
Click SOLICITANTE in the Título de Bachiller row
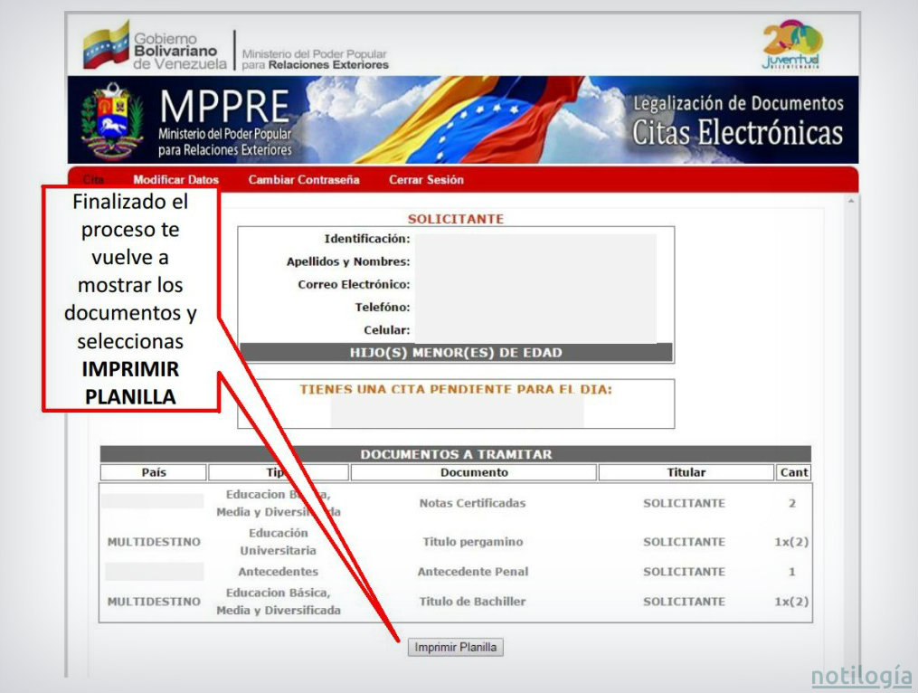click(684, 602)
